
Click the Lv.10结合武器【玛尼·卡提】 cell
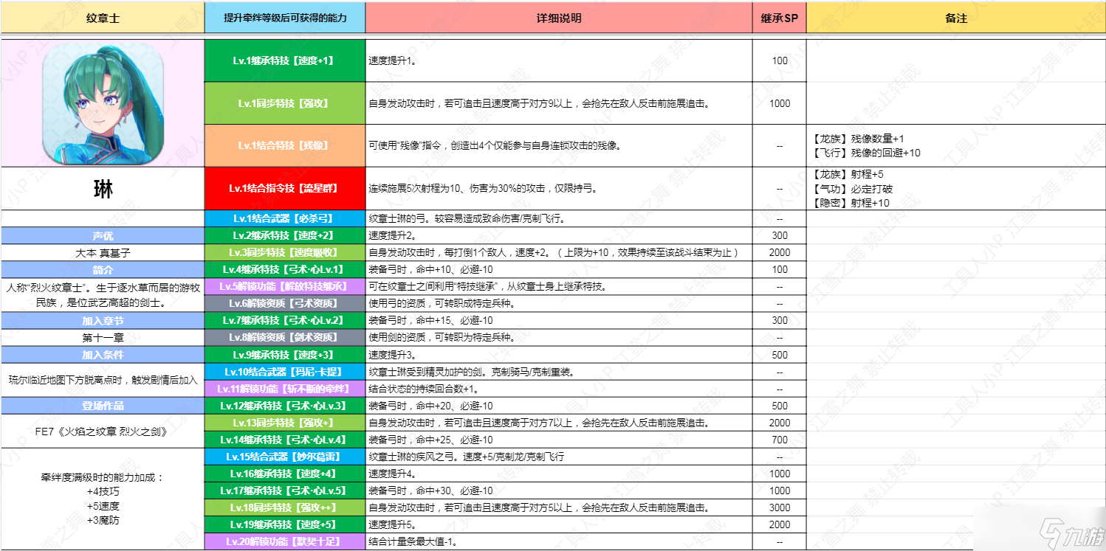285,372
